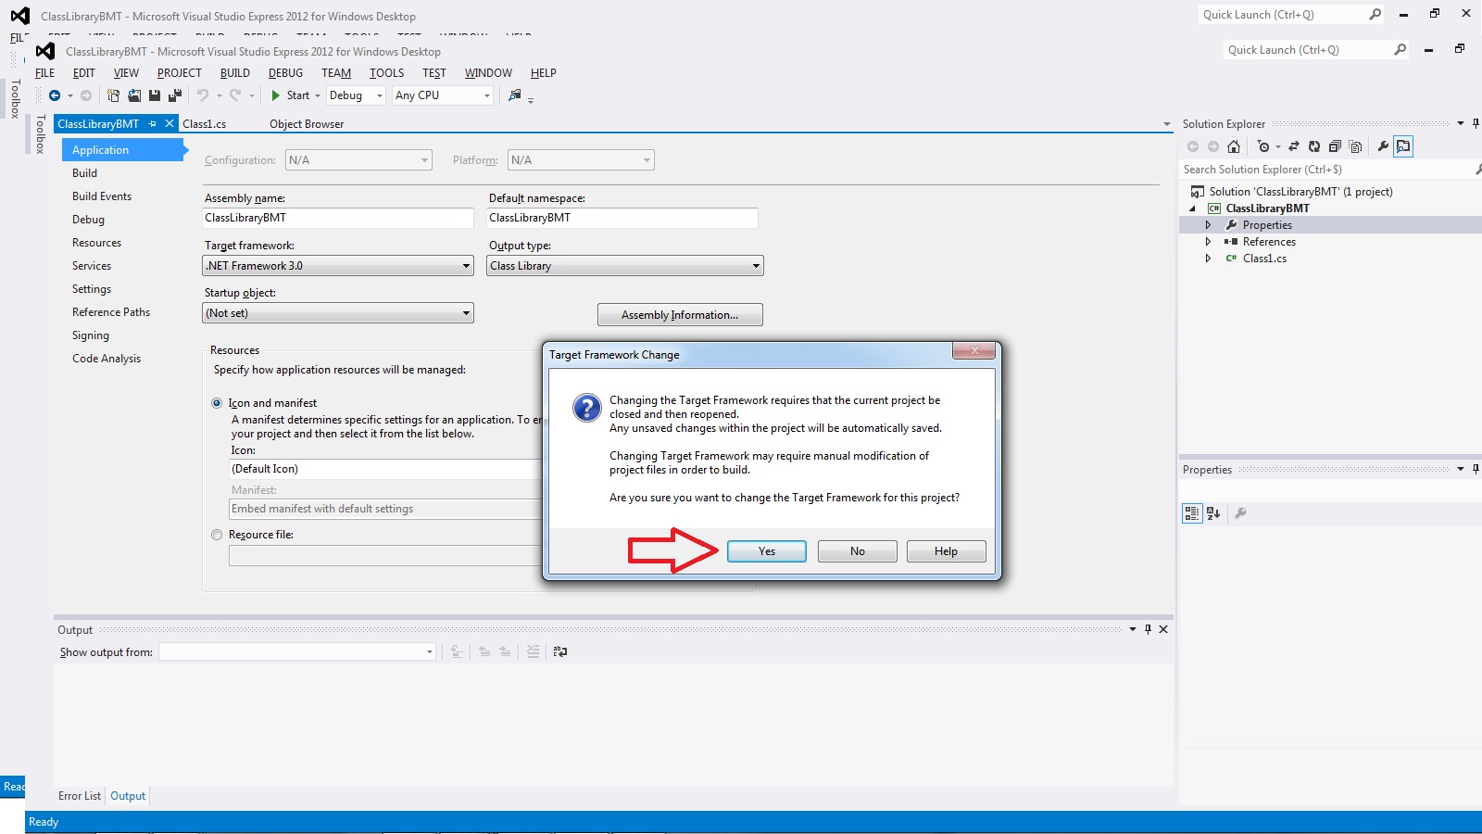The height and width of the screenshot is (834, 1482).
Task: Toggle Word Wrap icon in Output toolbar
Action: click(x=560, y=651)
